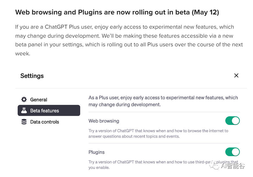Image resolution: width=253 pixels, height=177 pixels.
Task: Click the "If you are a ChatGPT Plus user" paragraph
Action: click(x=129, y=40)
